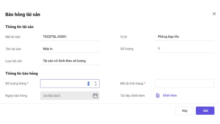
Task: Decrease Số lượng hỏng with down arrow
Action: (x=95, y=85)
